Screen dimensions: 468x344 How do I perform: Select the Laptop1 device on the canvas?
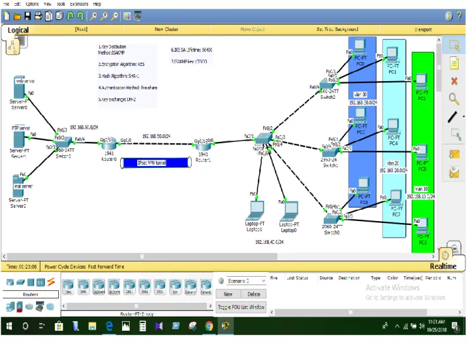(x=255, y=211)
